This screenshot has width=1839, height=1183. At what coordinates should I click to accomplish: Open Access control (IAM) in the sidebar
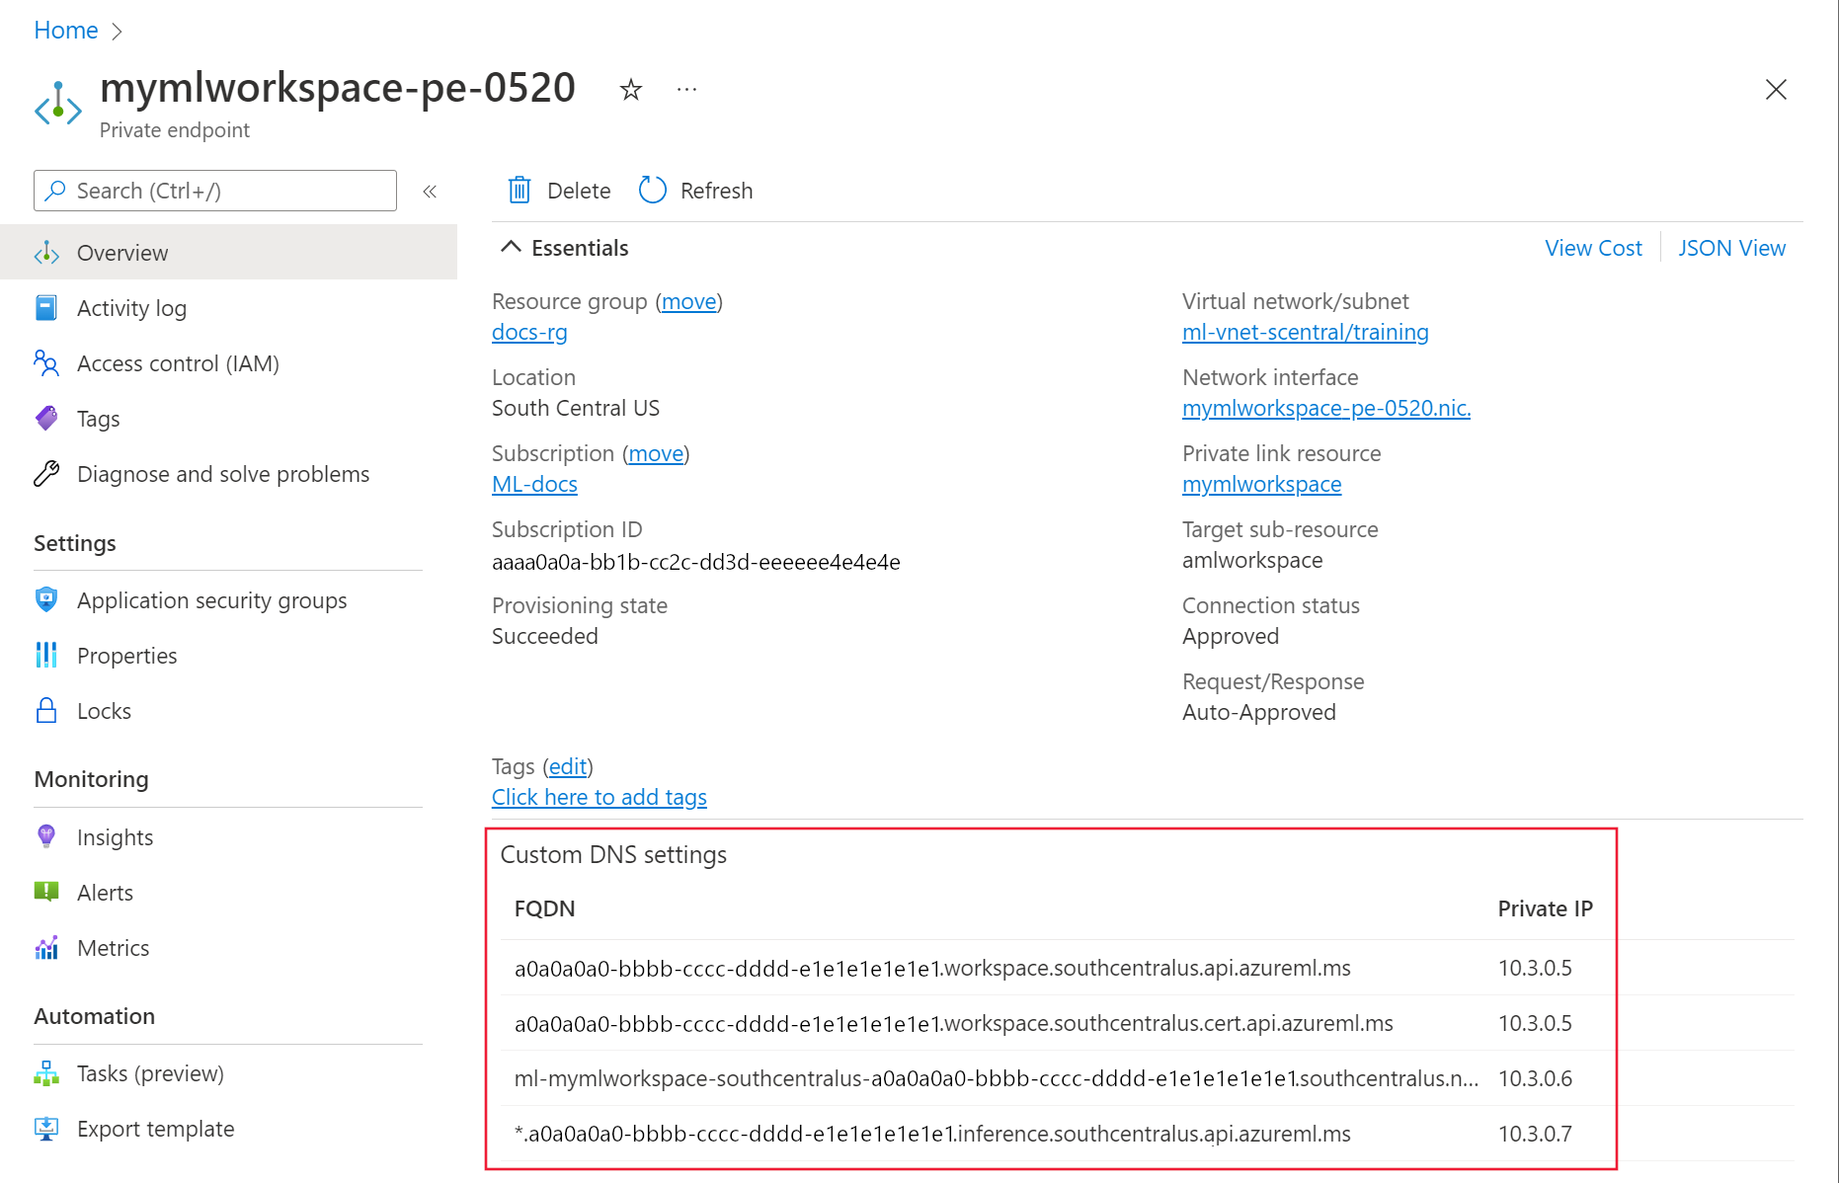178,363
